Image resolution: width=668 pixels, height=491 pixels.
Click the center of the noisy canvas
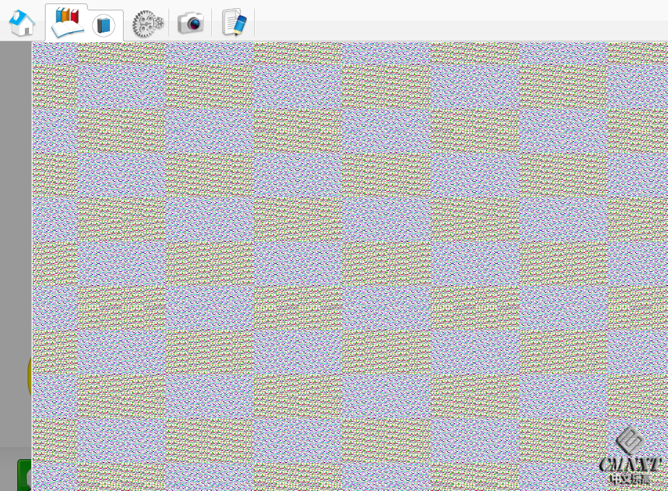point(350,266)
